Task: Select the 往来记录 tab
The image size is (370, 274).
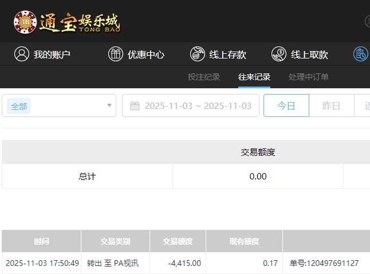Action: point(254,77)
